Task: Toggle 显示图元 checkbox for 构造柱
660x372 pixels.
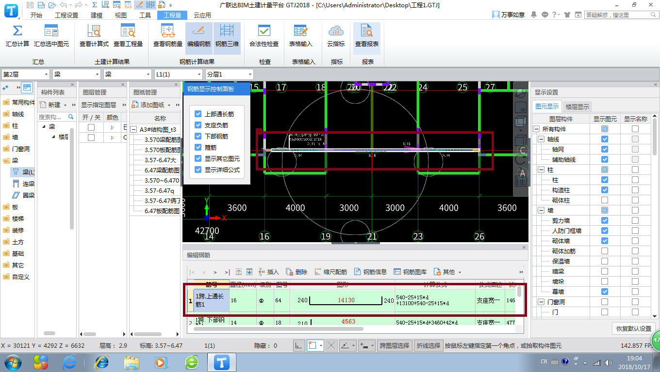Action: click(x=605, y=190)
